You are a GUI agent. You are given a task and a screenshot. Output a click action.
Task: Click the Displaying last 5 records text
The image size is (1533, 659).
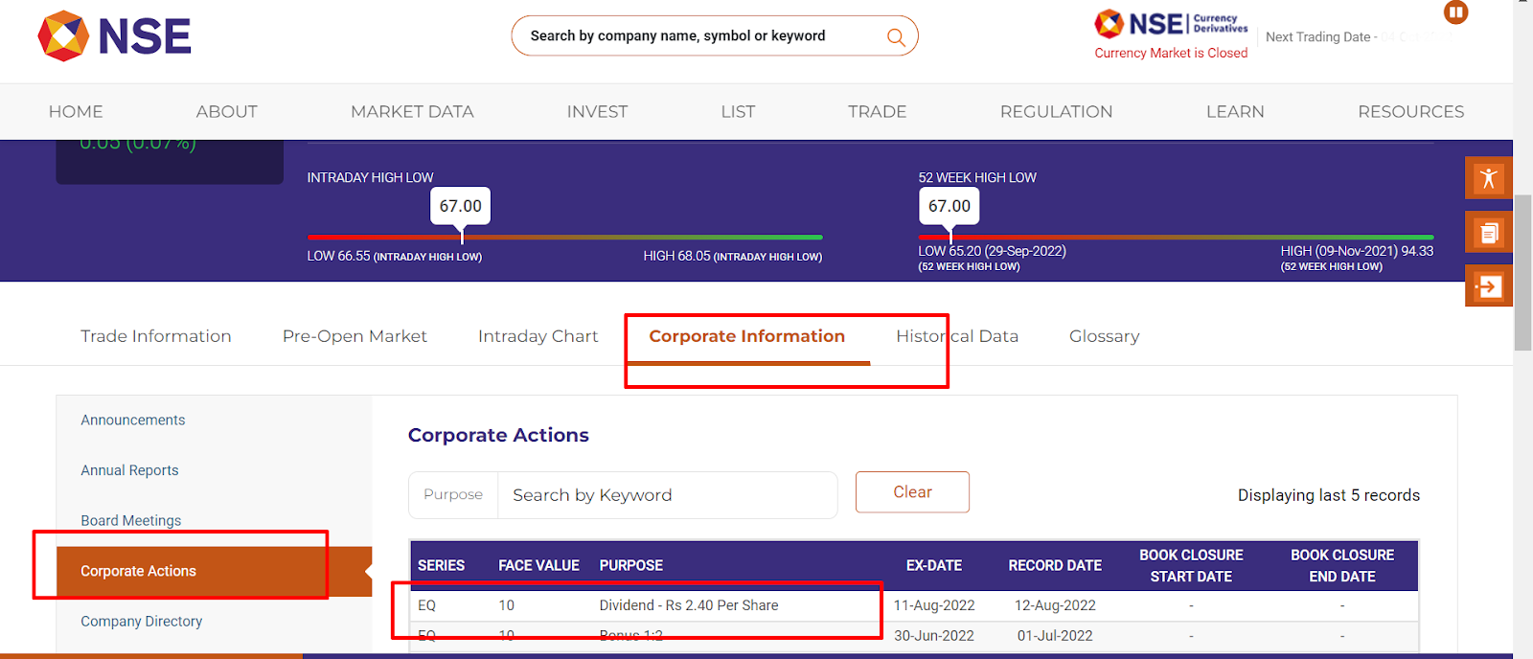click(x=1329, y=495)
